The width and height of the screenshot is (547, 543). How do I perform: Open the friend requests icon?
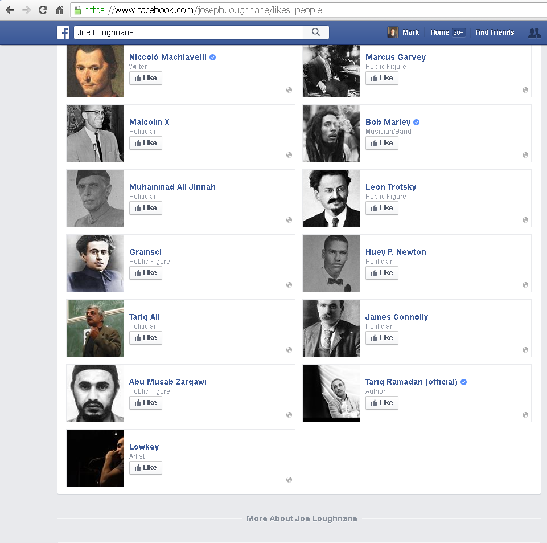click(x=534, y=33)
